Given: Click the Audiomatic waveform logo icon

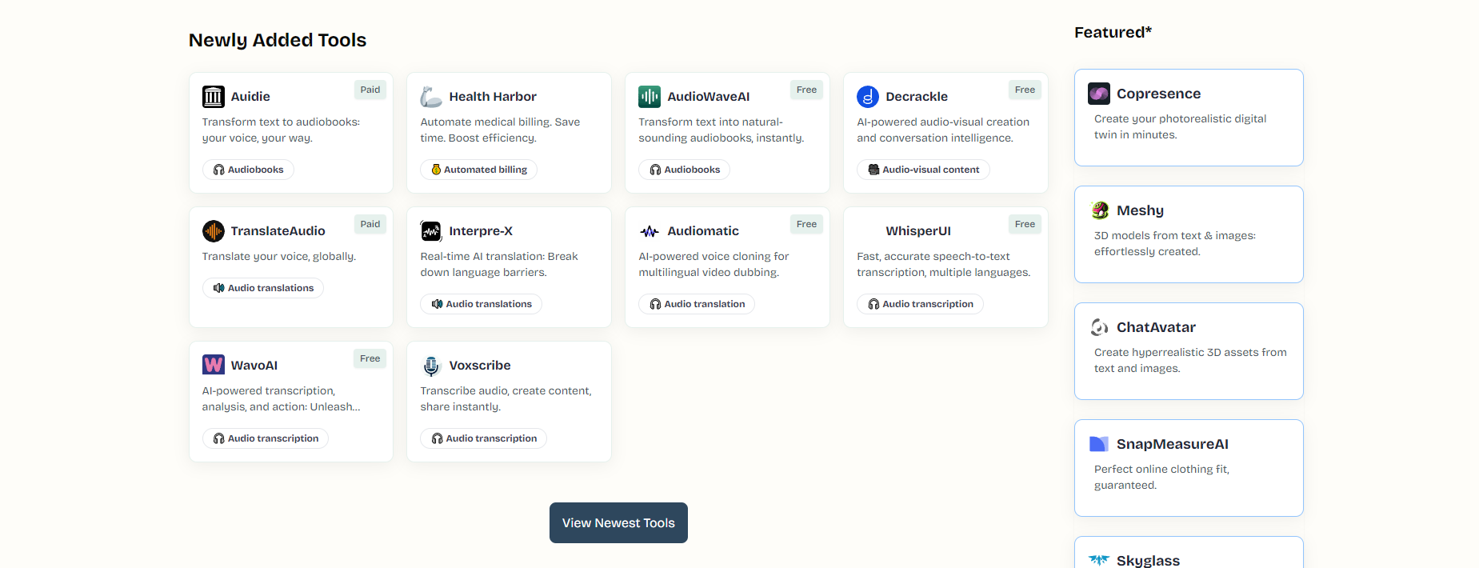Looking at the screenshot, I should pos(650,231).
